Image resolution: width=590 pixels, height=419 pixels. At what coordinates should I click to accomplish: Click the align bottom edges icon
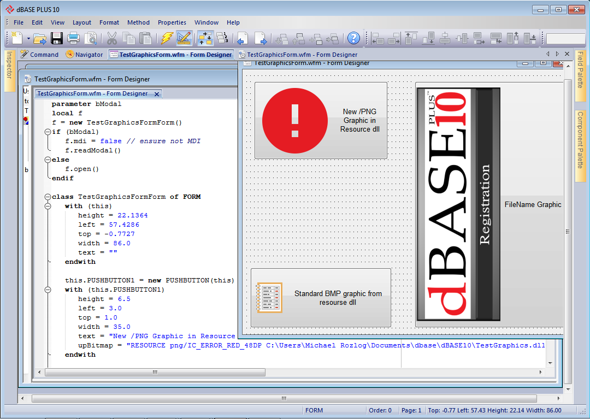(429, 38)
